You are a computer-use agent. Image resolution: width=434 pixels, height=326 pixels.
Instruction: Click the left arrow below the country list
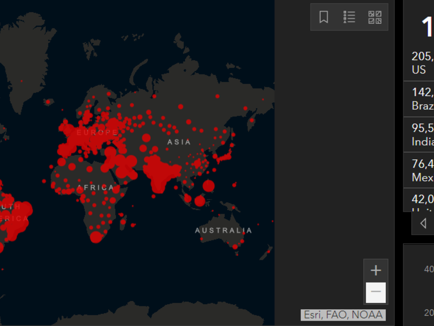[x=423, y=223]
